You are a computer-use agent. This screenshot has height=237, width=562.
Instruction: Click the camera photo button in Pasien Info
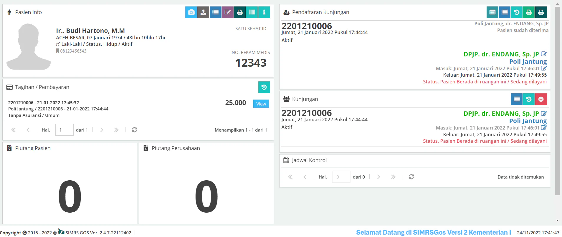coord(191,12)
